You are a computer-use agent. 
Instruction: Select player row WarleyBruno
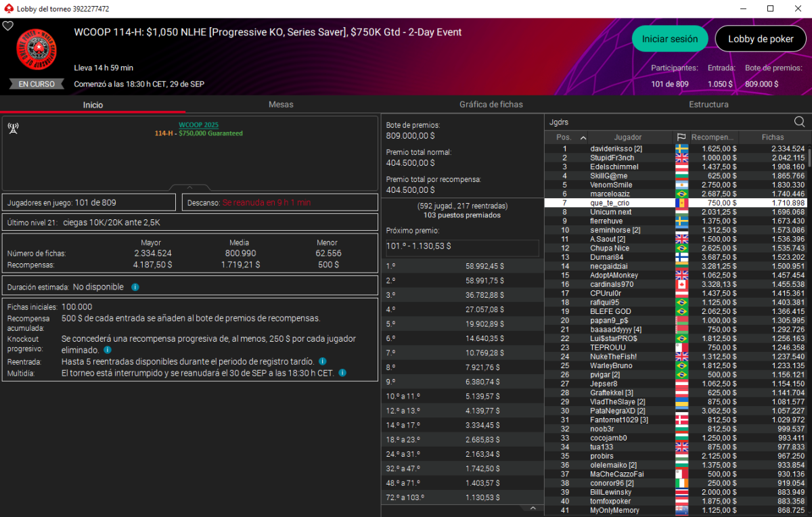[676, 365]
